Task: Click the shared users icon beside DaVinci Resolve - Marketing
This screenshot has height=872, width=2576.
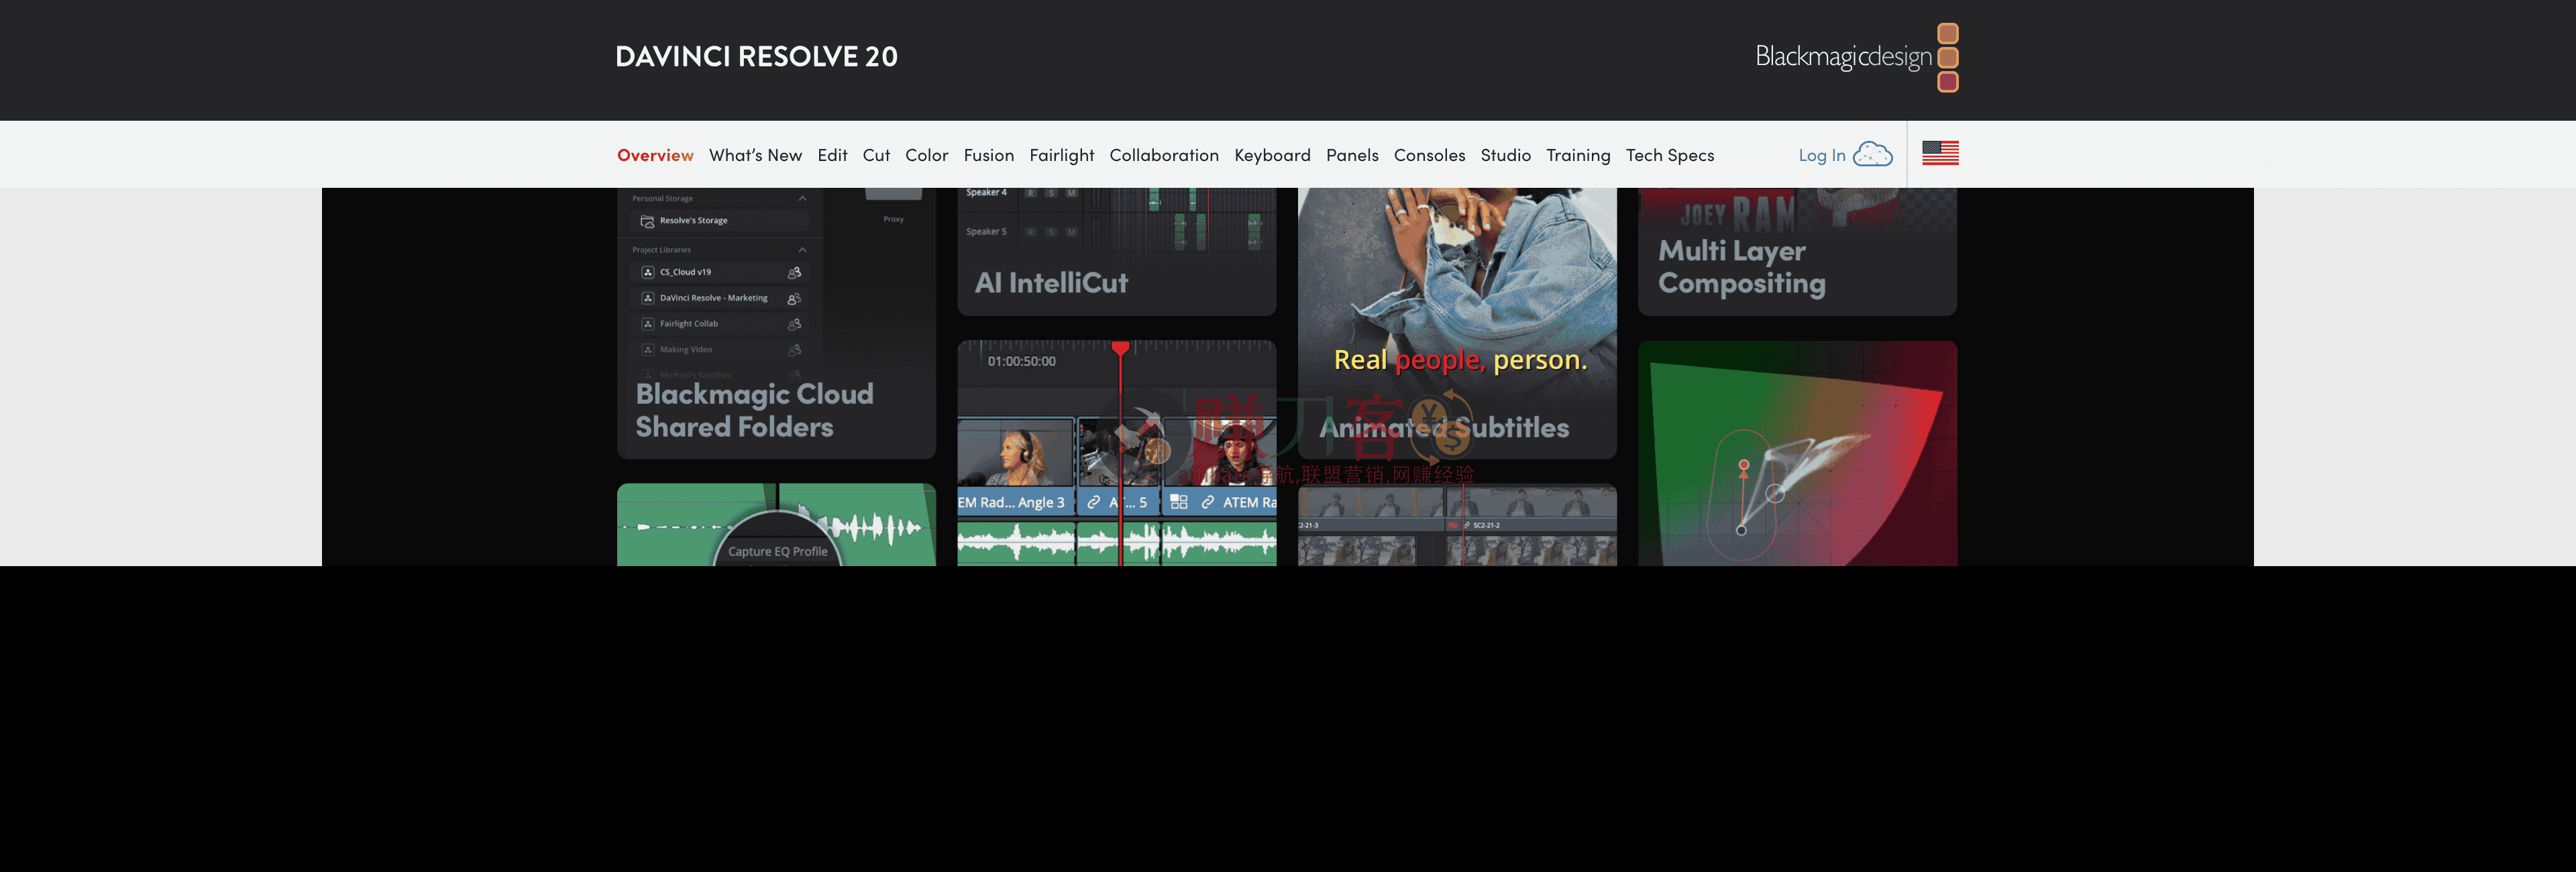Action: click(795, 299)
